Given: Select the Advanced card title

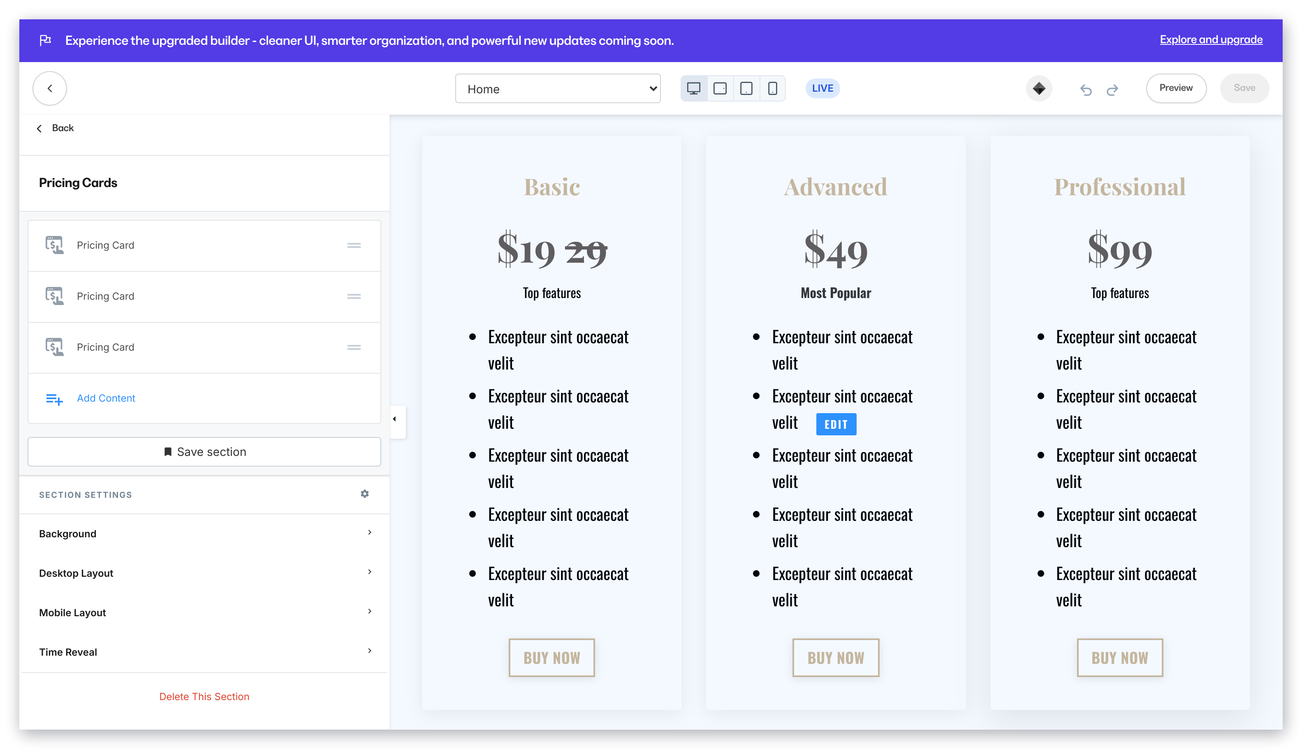Looking at the screenshot, I should (836, 187).
